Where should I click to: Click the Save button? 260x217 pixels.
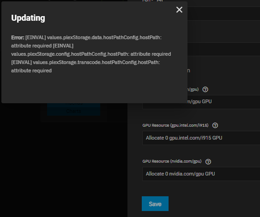[x=155, y=204]
